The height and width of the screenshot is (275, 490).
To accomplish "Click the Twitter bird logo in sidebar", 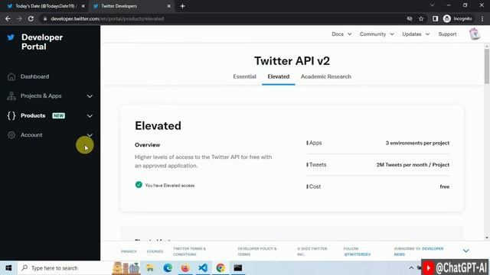I will click(x=11, y=37).
